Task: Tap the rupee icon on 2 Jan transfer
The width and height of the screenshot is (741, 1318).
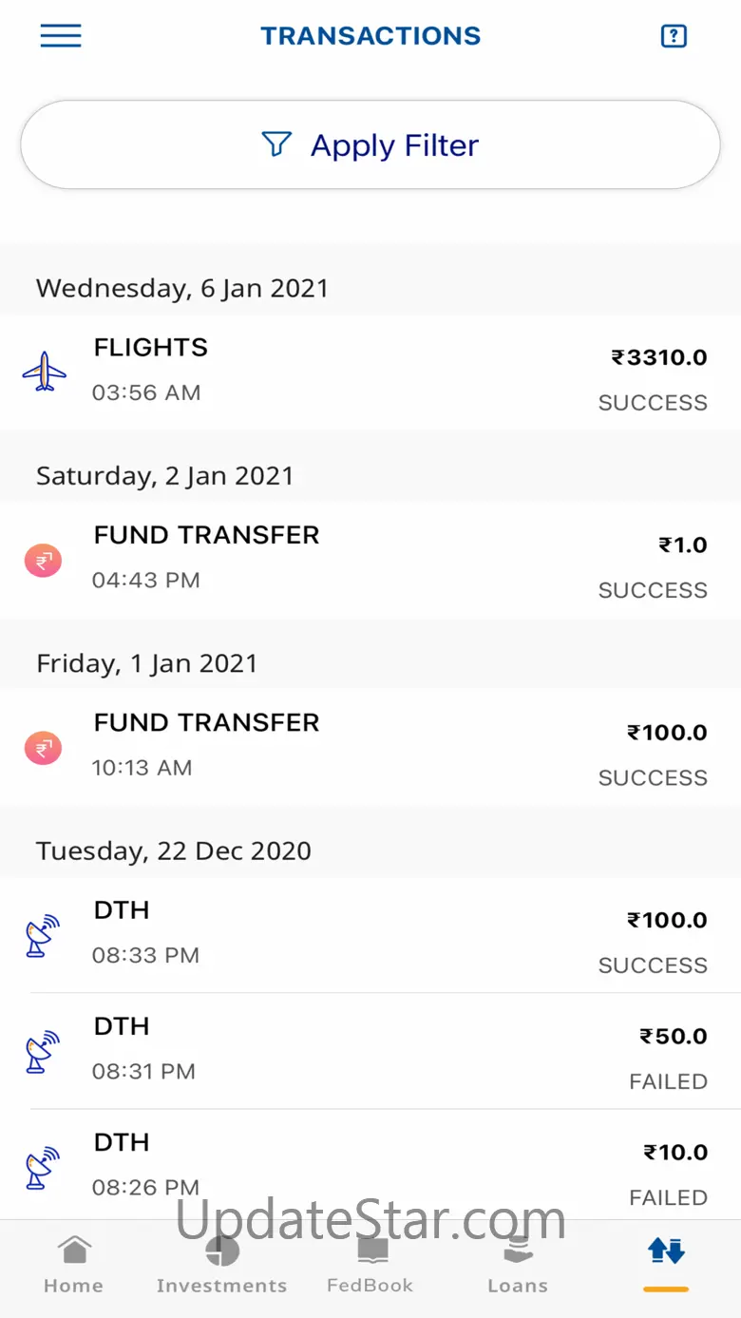Action: [x=43, y=561]
